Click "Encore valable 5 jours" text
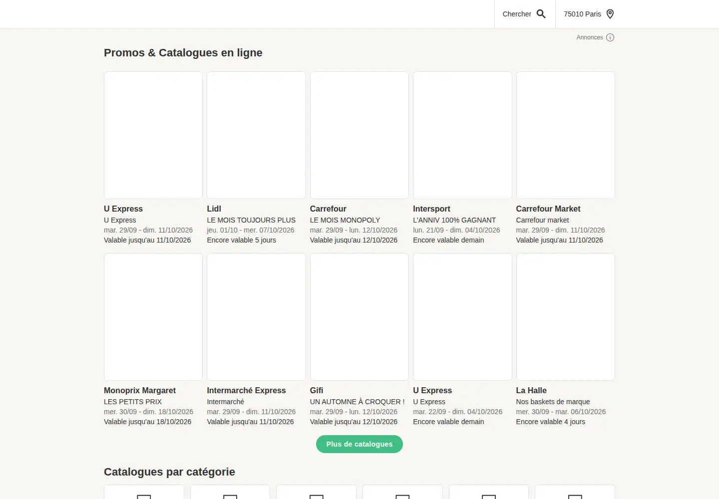Screen dimensions: 719x499 [241, 240]
